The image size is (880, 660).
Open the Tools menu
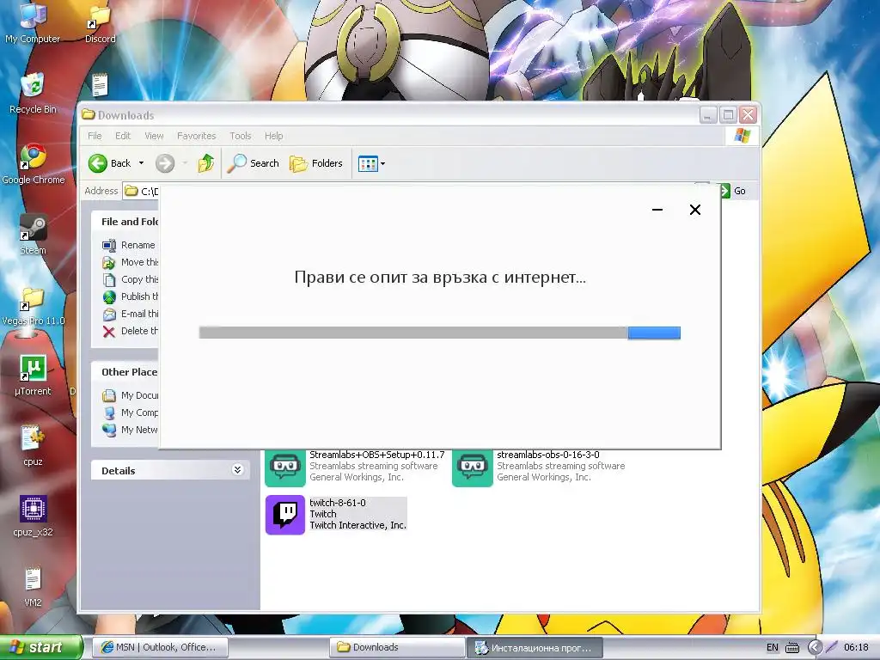(x=241, y=136)
